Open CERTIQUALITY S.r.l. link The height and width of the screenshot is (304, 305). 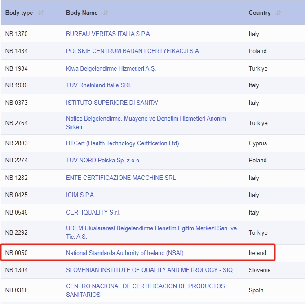[93, 212]
